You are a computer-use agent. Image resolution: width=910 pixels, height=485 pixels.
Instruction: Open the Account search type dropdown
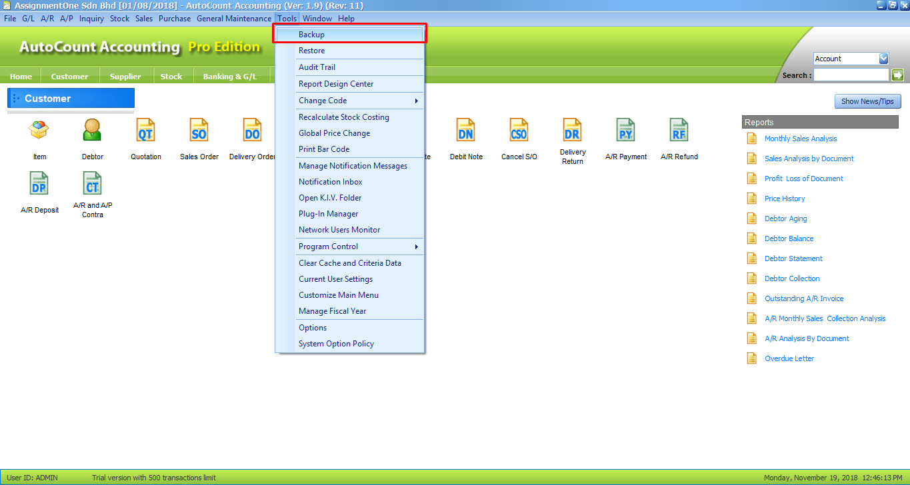click(883, 59)
